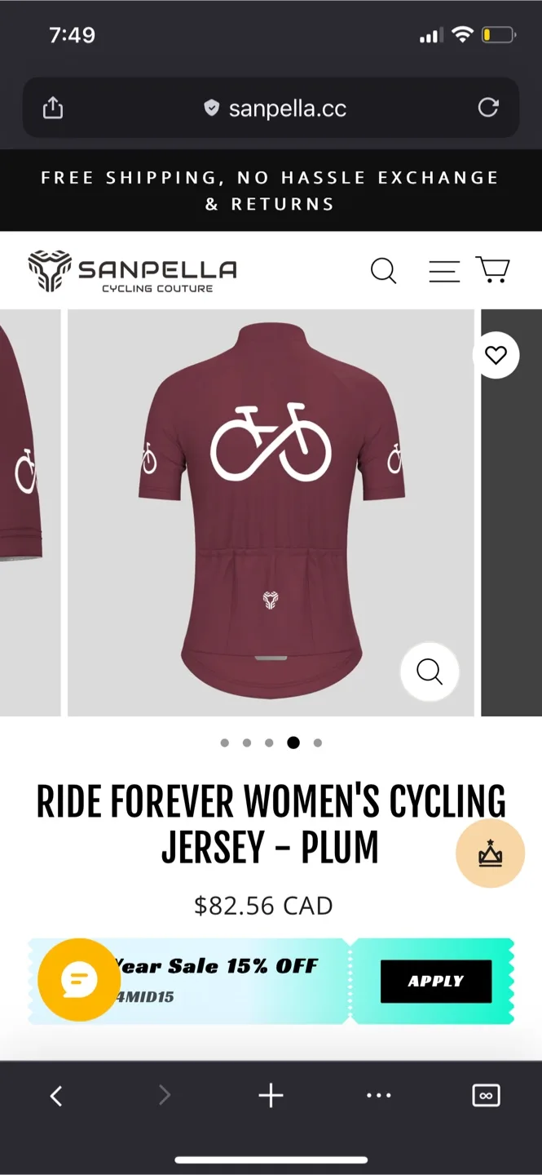The height and width of the screenshot is (1175, 542).
Task: Open the hamburger navigation menu
Action: 444,270
